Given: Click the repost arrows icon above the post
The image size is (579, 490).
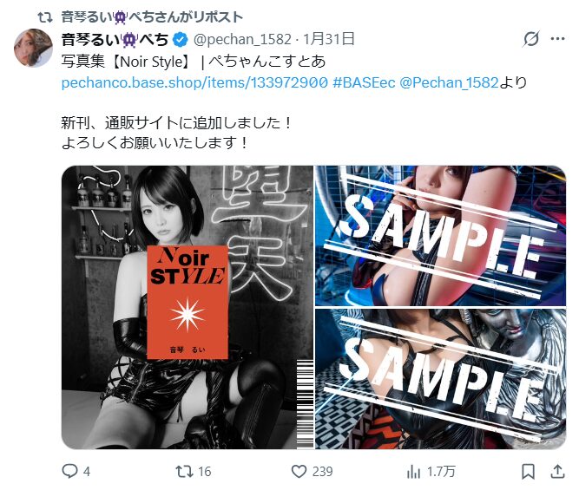Looking at the screenshot, I should coord(45,17).
